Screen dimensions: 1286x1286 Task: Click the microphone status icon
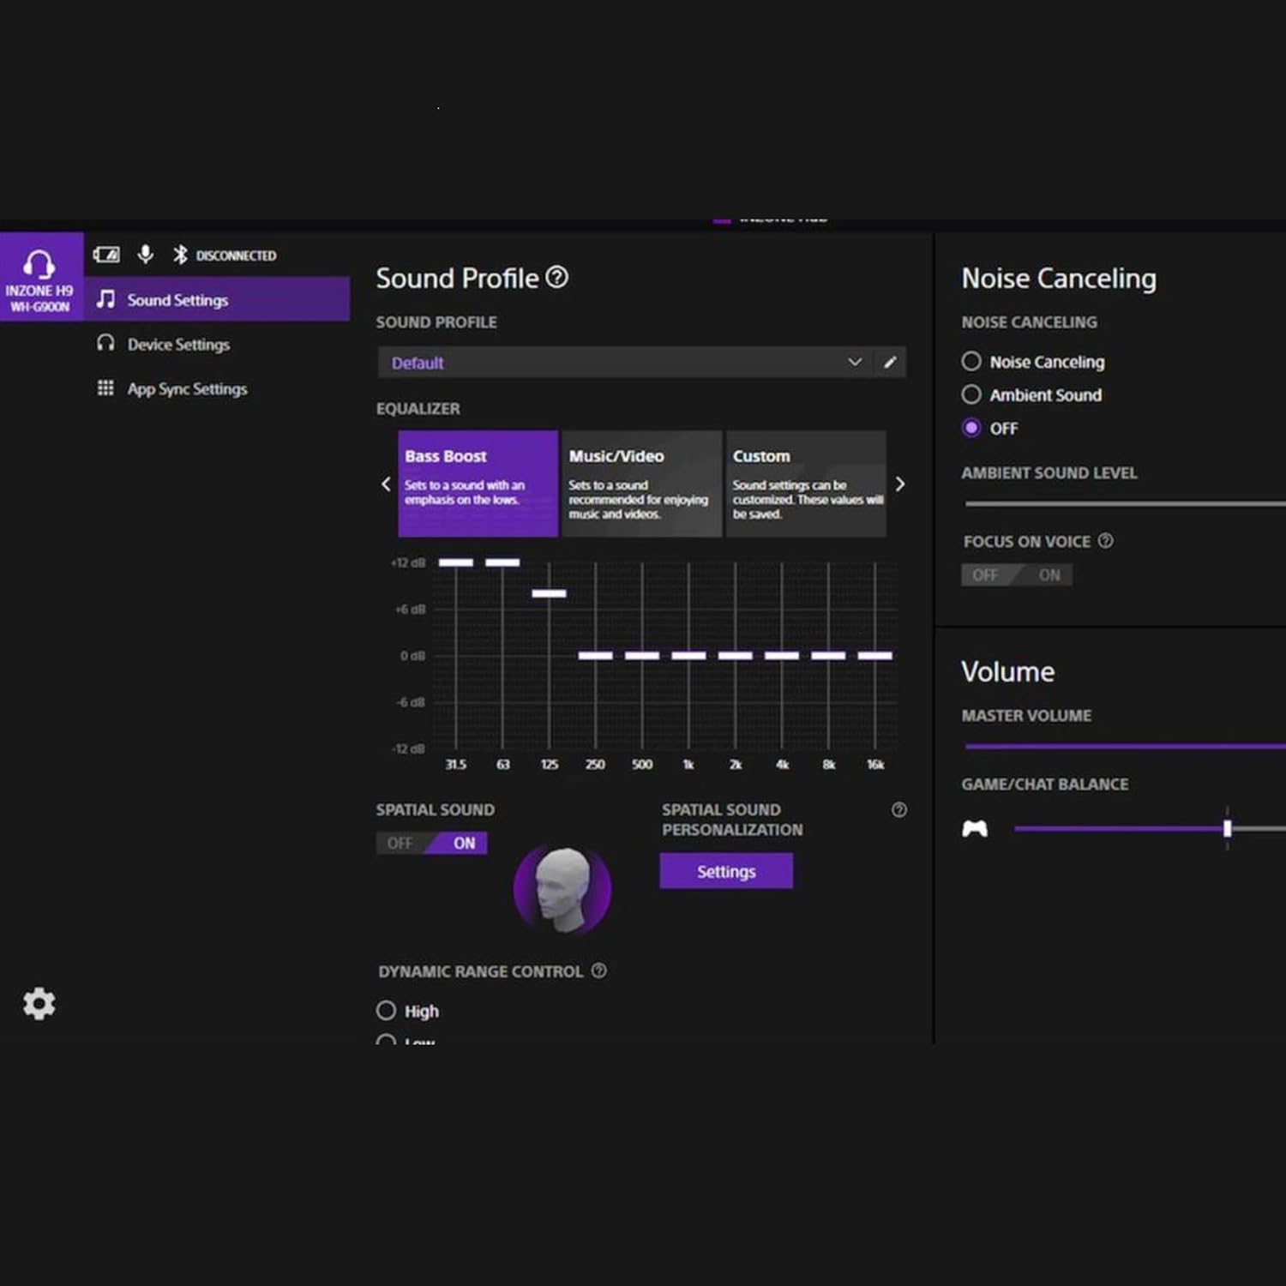click(x=146, y=255)
